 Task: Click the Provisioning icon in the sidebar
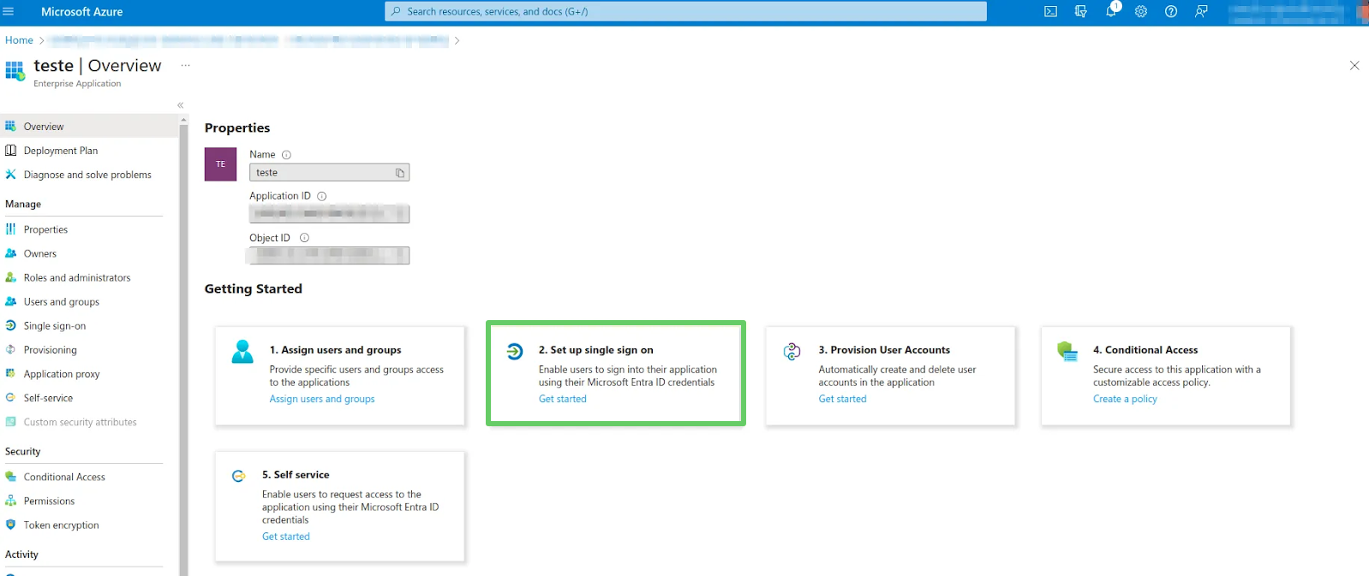tap(10, 349)
